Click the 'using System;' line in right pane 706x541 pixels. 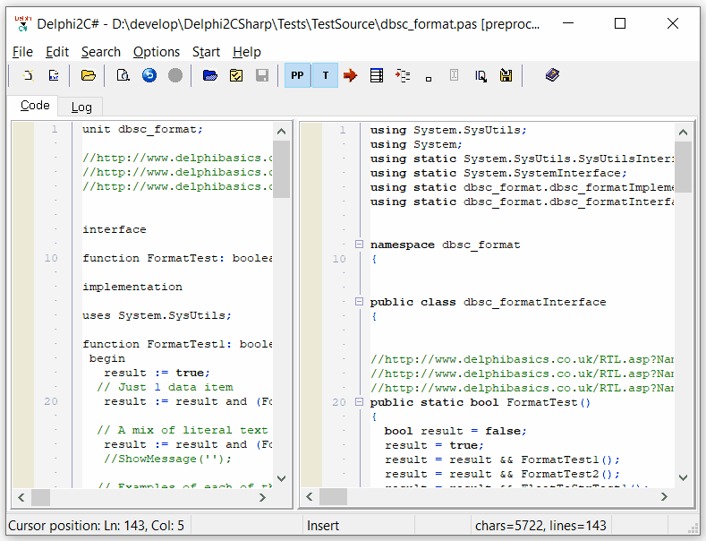(416, 145)
